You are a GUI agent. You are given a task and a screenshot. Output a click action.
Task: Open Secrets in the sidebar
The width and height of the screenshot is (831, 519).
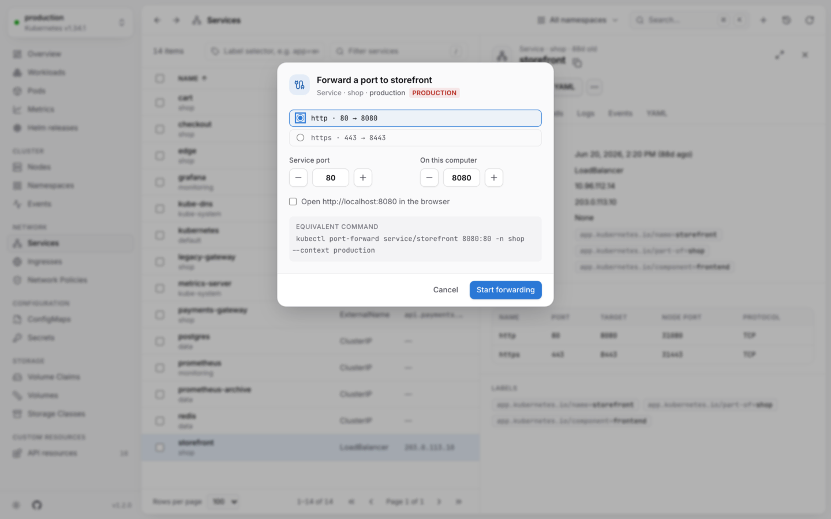[70, 338]
